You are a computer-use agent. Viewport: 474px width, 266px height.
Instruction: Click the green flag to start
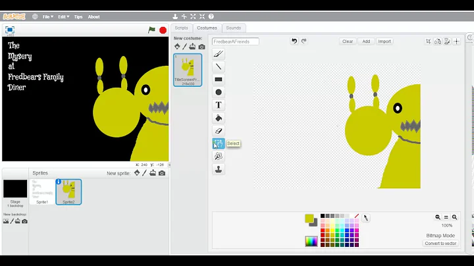pyautogui.click(x=151, y=30)
